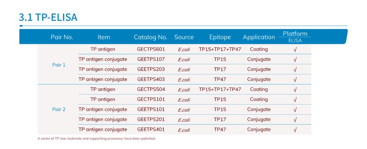
Task: Click the checkmark in the GECTPS601 row
Action: click(295, 50)
